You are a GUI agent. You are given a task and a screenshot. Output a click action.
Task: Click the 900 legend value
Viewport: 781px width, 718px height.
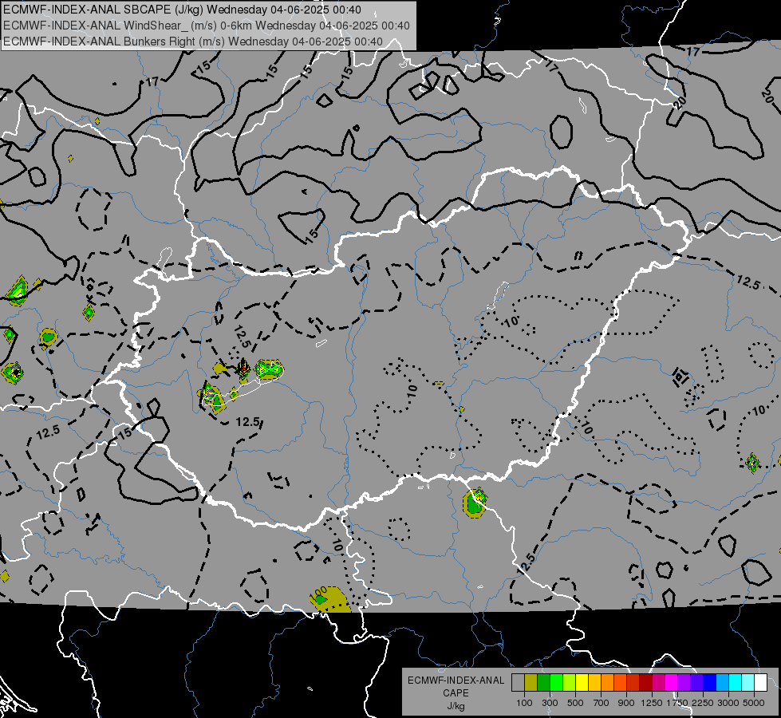[626, 703]
